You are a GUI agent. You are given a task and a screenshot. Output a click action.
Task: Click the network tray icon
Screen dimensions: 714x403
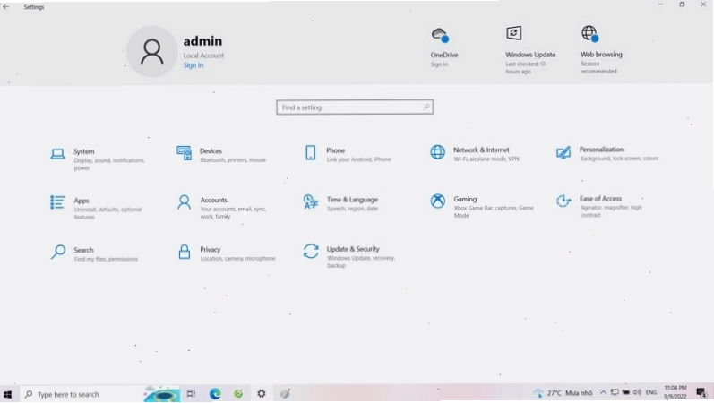pos(615,392)
